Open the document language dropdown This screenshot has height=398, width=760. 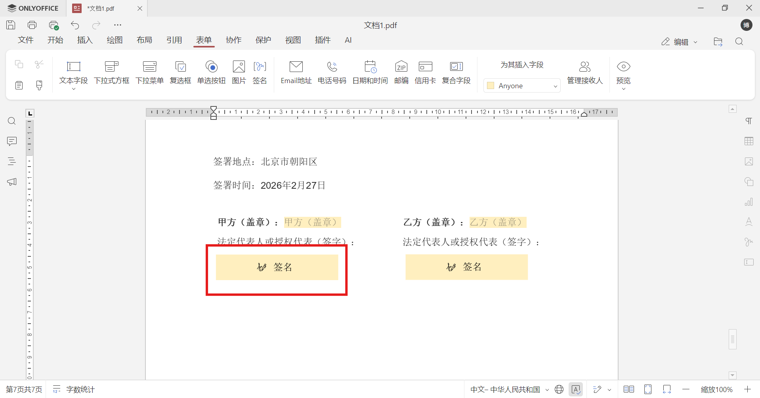pyautogui.click(x=508, y=389)
